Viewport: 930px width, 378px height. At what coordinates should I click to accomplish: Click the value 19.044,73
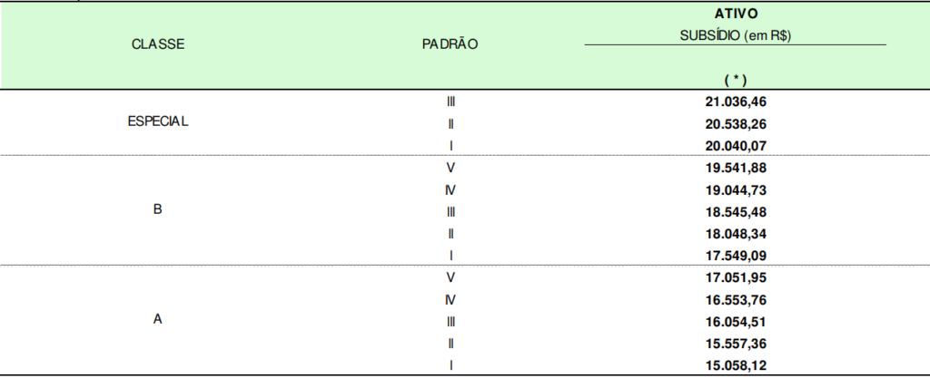tap(736, 190)
